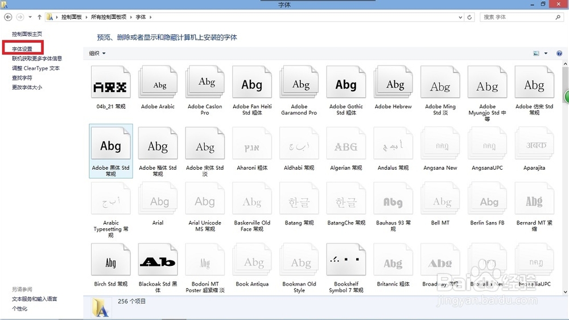Select the Bauhaus 93 font icon
The height and width of the screenshot is (320, 569).
(x=393, y=198)
